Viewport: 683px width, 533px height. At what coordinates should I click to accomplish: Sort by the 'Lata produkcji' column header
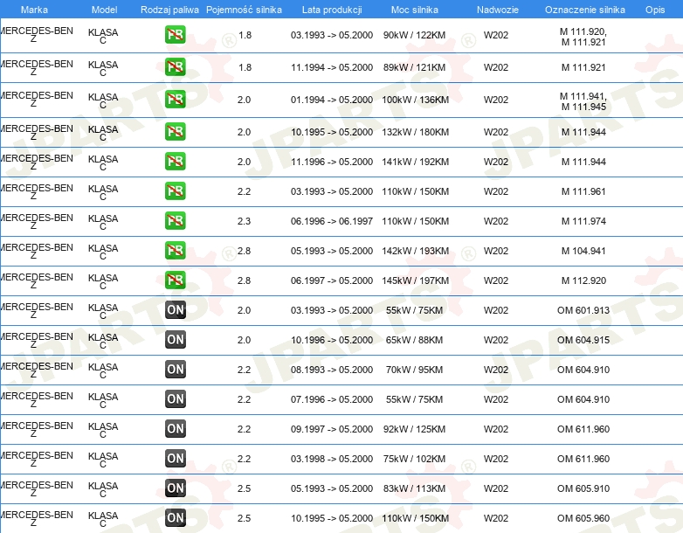click(x=331, y=10)
